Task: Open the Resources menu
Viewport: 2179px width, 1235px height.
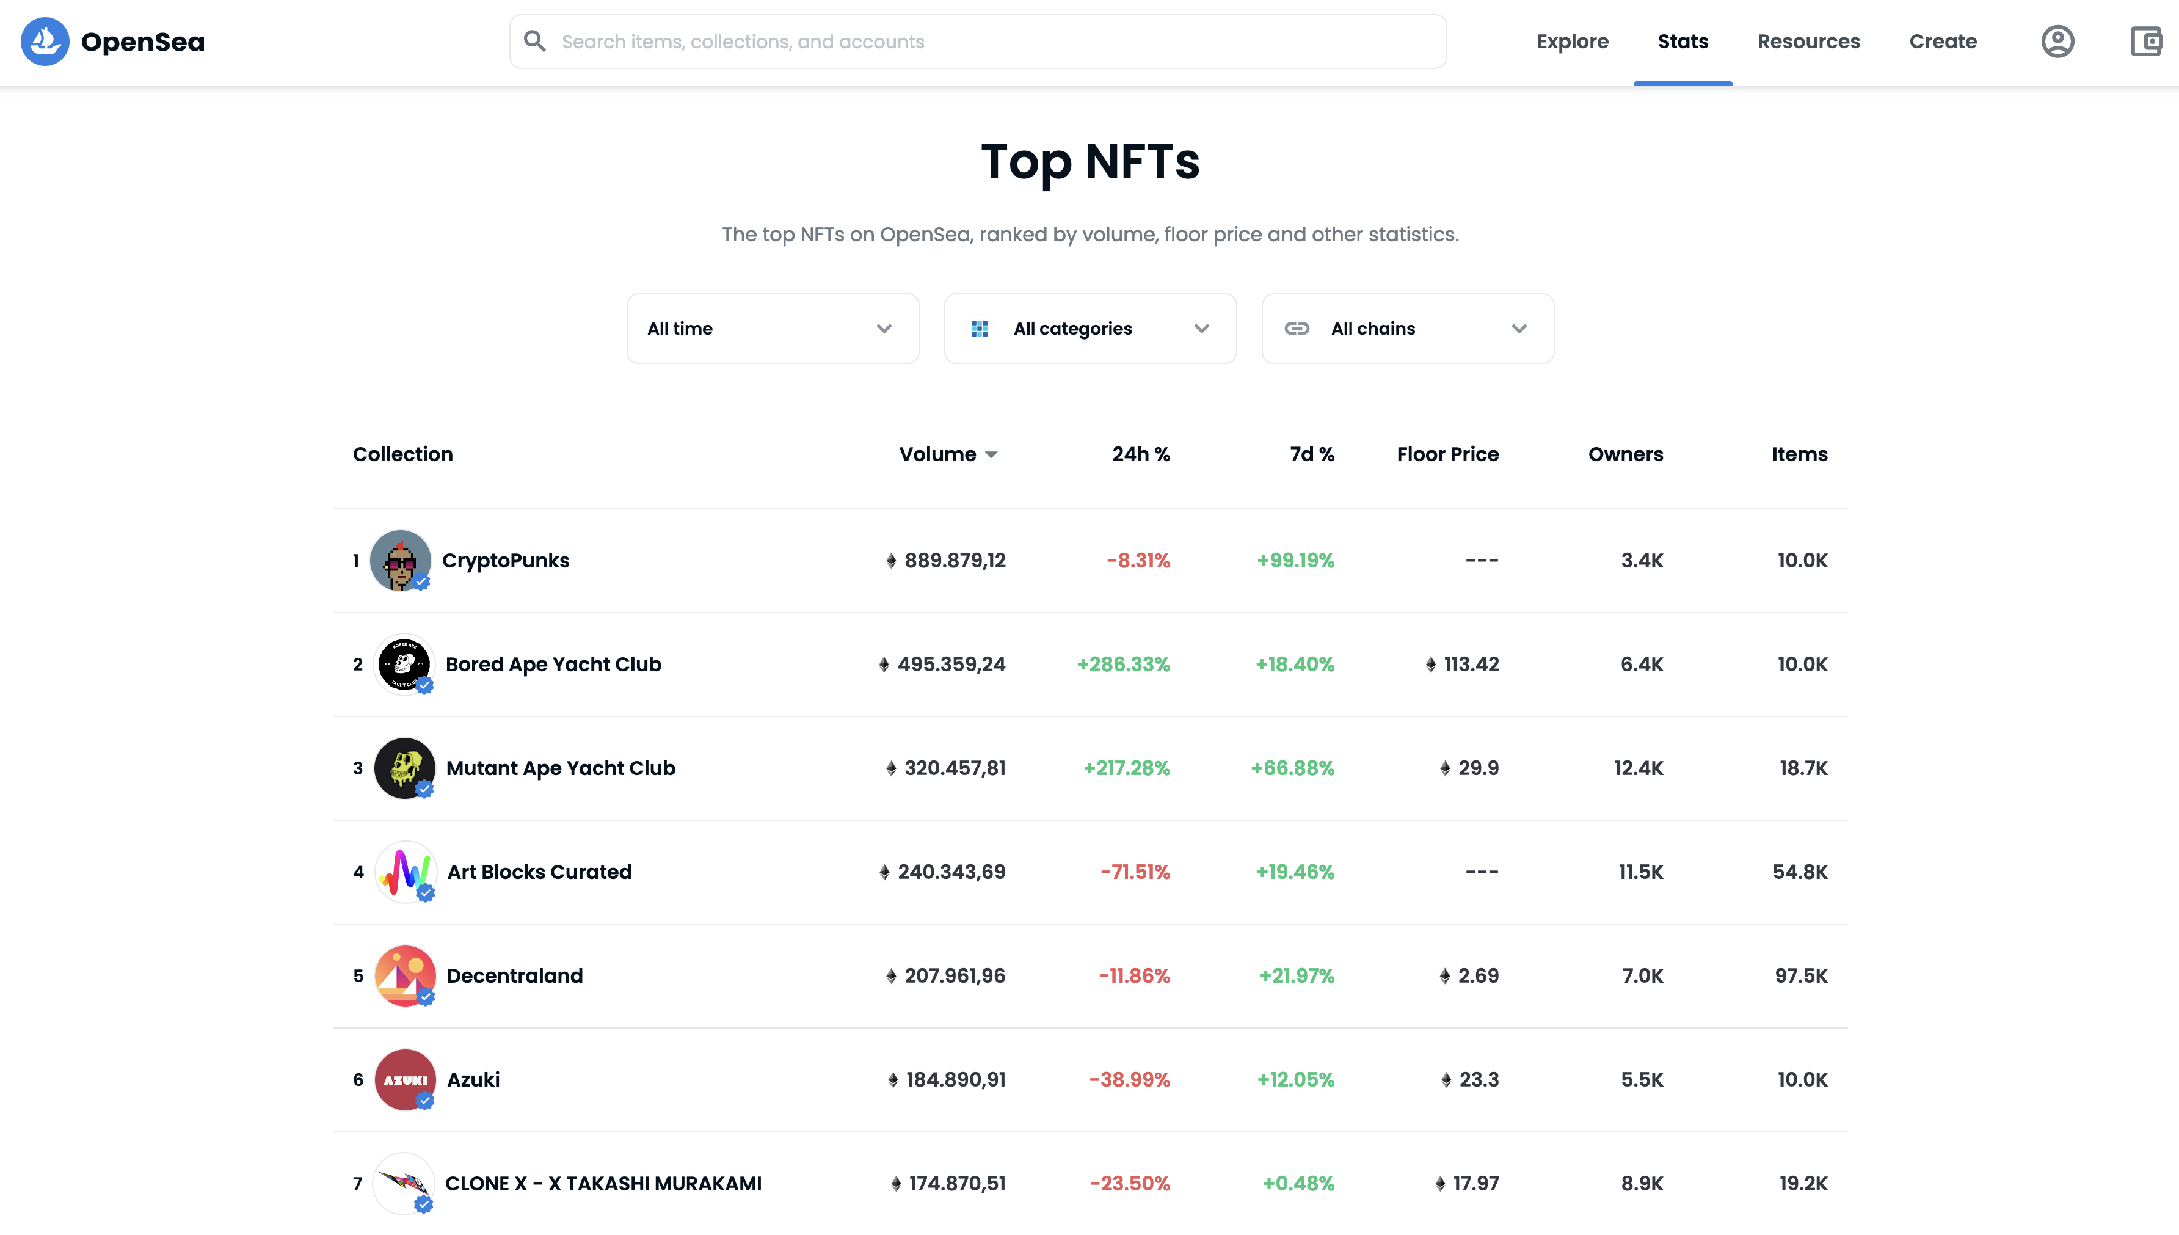Action: pos(1808,42)
